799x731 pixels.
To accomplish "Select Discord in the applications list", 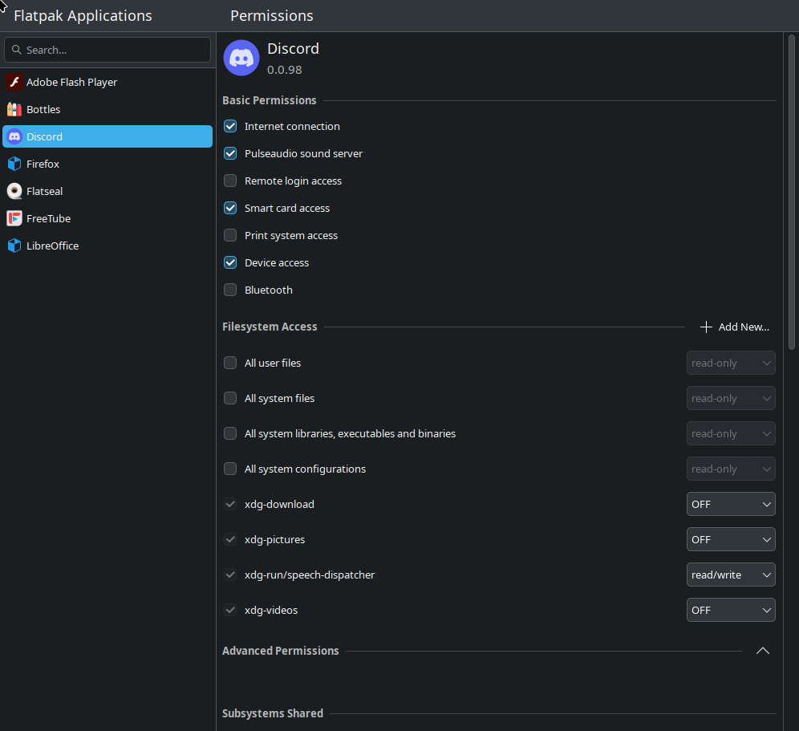I will (107, 136).
